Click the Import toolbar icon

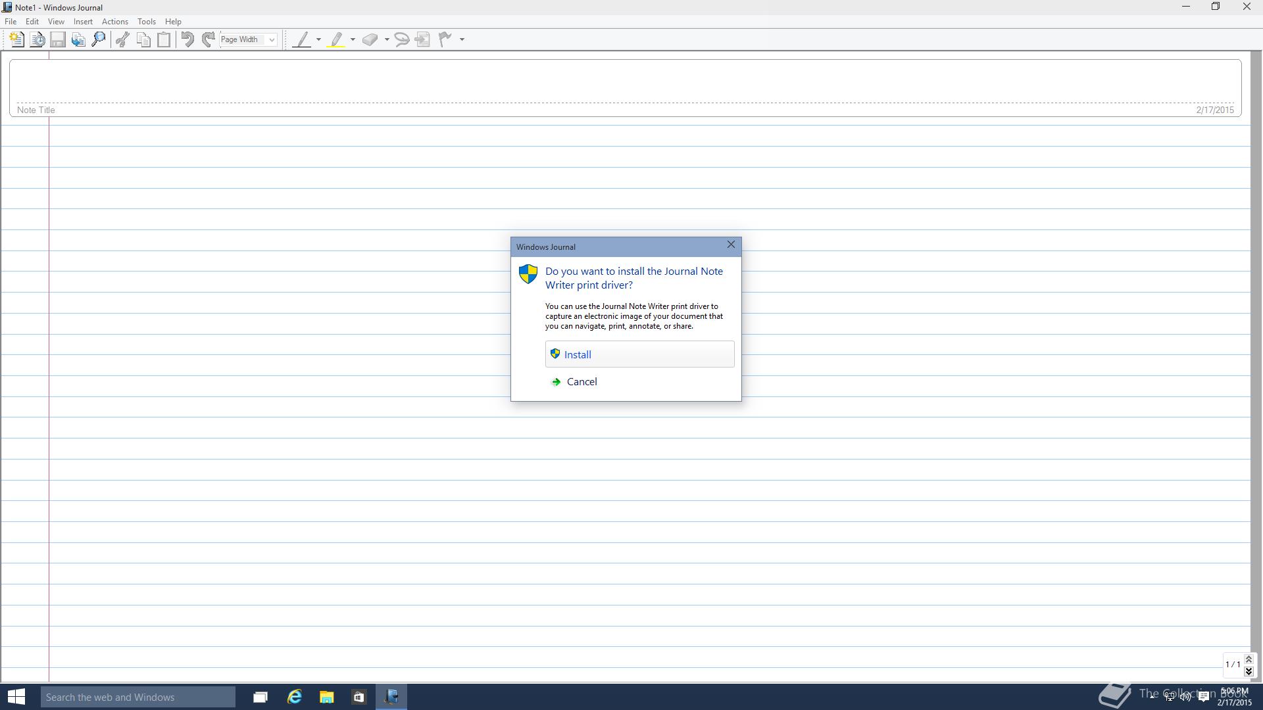pos(78,39)
